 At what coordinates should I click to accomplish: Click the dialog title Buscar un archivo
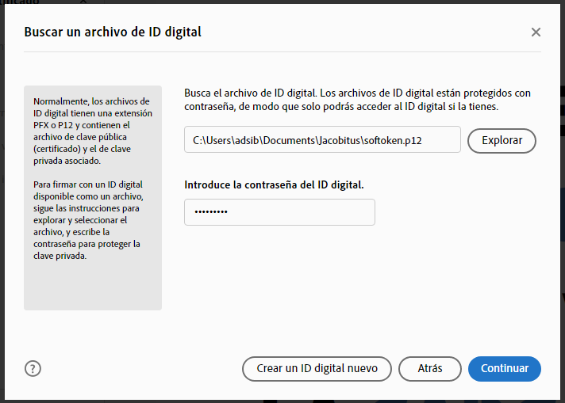(x=113, y=32)
